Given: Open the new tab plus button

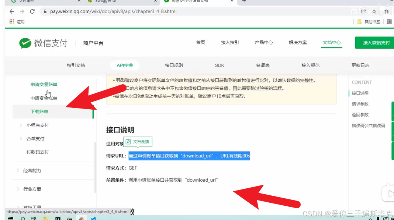Looking at the screenshot, I should point(244,1).
